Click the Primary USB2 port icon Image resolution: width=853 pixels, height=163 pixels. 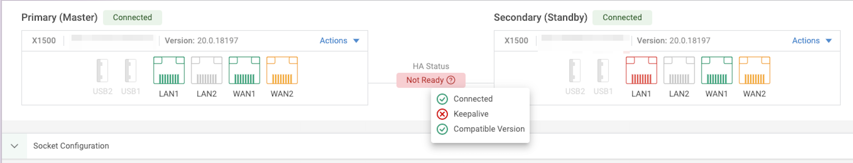(x=103, y=71)
